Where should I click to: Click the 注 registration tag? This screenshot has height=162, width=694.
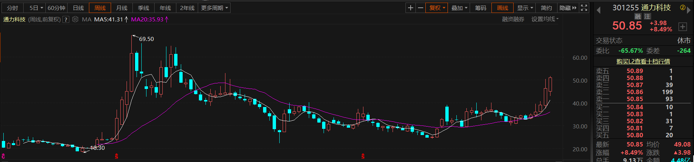tap(647, 16)
